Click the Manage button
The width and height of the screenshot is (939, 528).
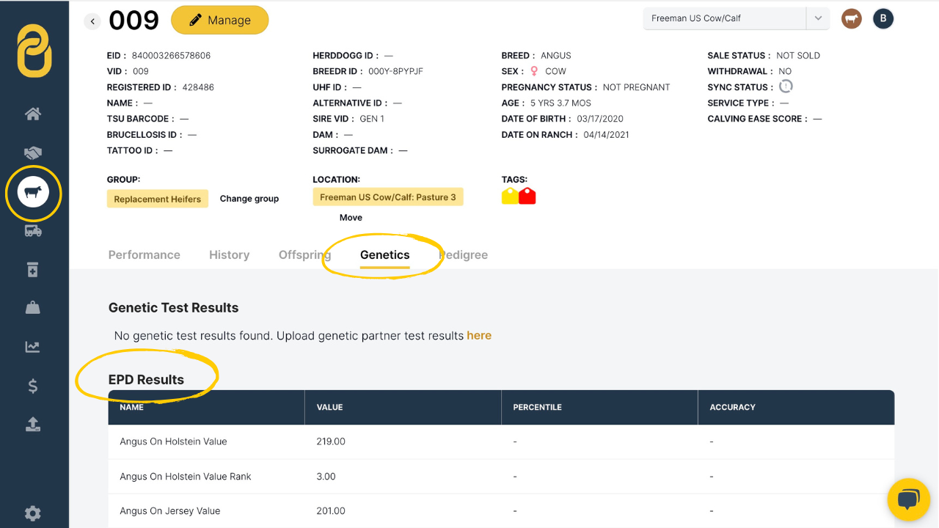click(x=219, y=21)
